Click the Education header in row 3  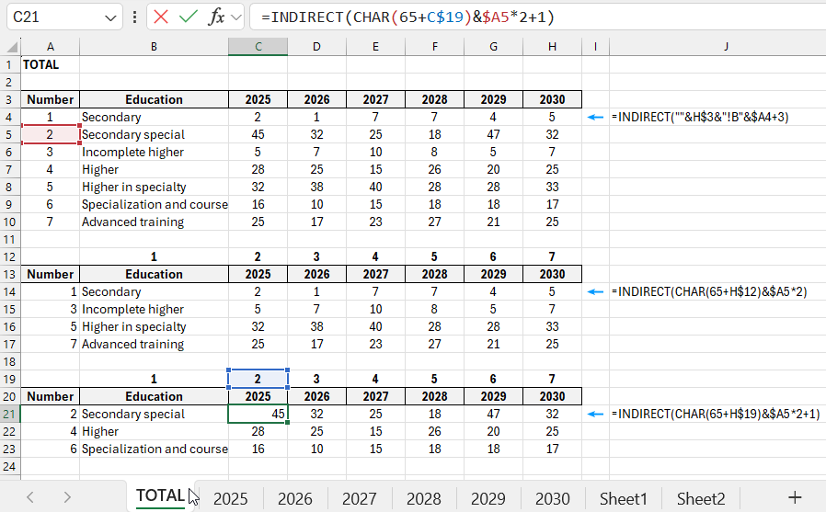pyautogui.click(x=154, y=99)
